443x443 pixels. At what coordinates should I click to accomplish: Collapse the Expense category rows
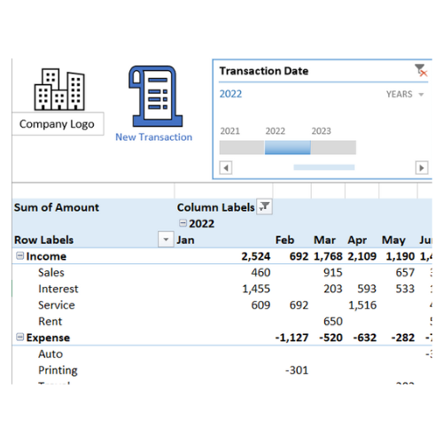[19, 337]
